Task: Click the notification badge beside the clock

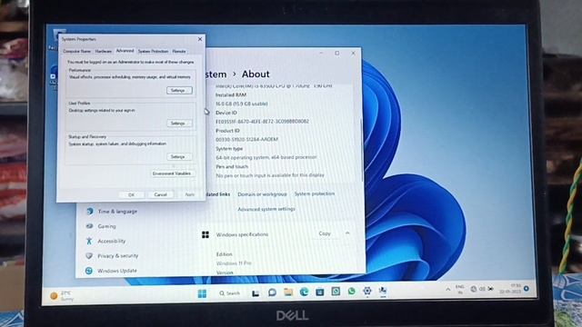Action: coord(527,288)
